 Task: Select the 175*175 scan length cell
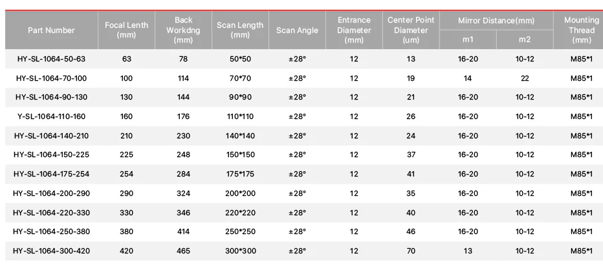point(240,174)
